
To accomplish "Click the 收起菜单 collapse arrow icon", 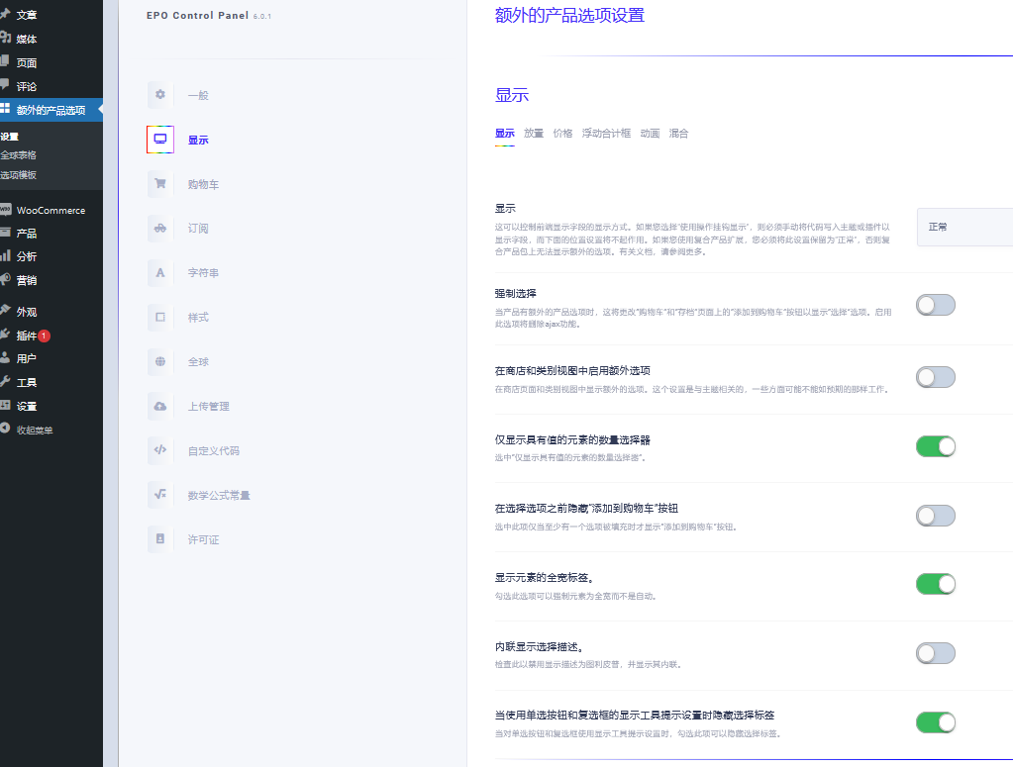I will 5,429.
